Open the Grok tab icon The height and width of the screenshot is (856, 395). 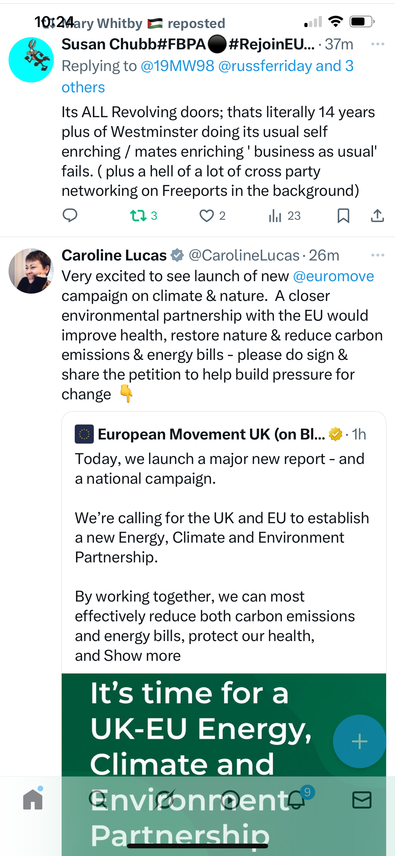164,800
